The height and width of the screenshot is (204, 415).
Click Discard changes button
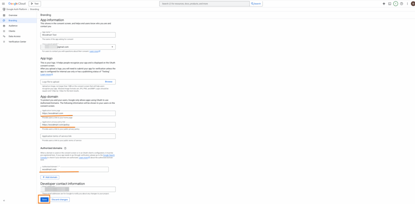point(60,200)
